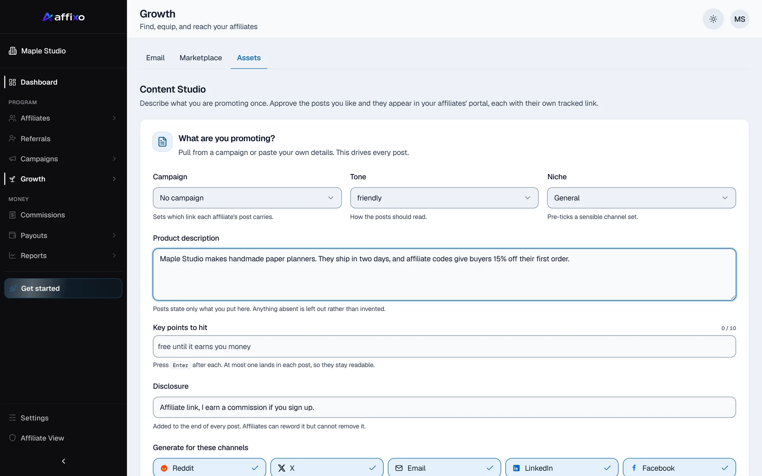The width and height of the screenshot is (762, 476).
Task: Click the Commissions receipt icon
Action: pyautogui.click(x=12, y=215)
